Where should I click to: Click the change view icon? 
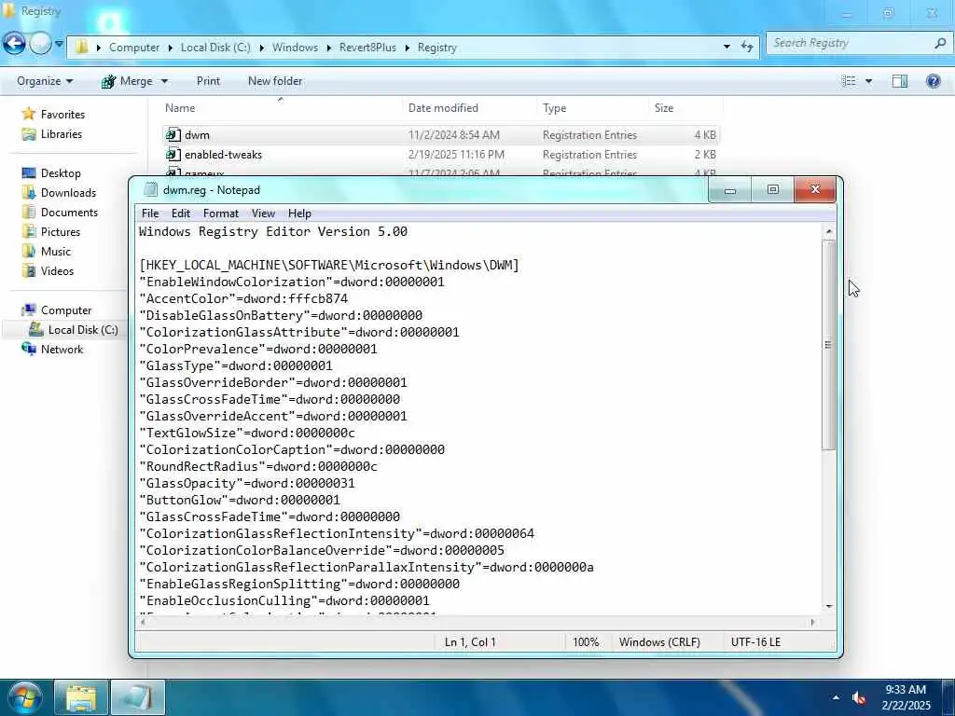[849, 81]
